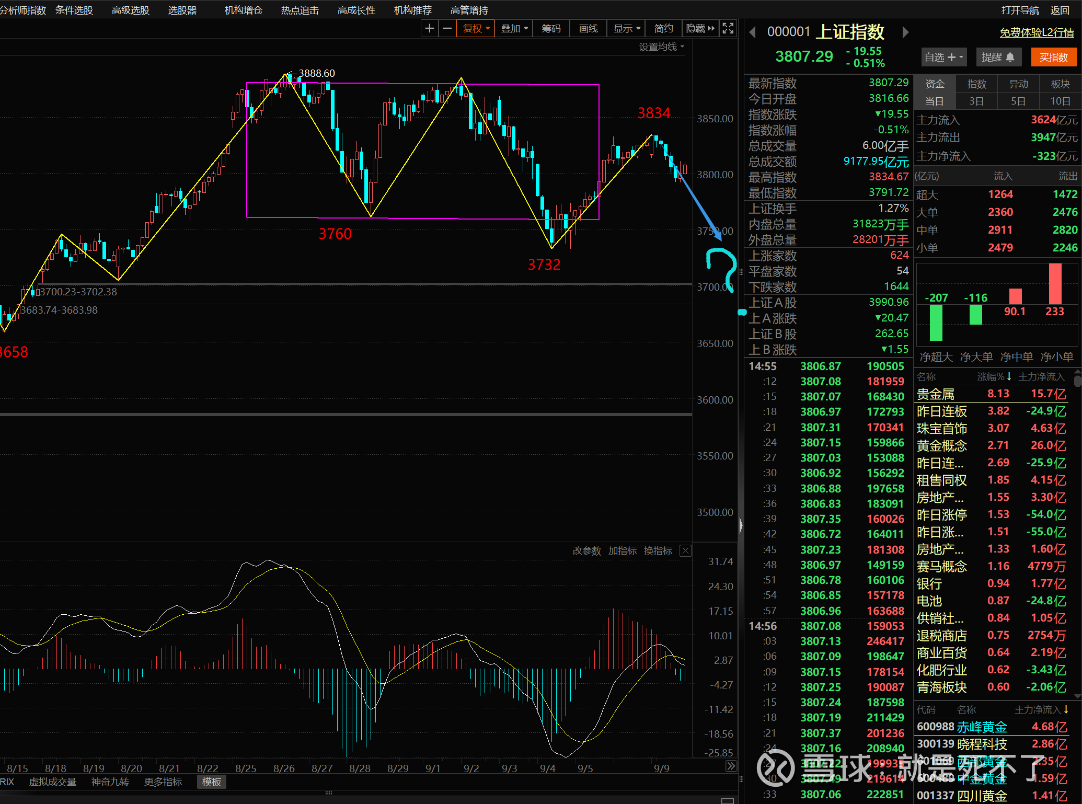The image size is (1082, 804).
Task: Go to next stock with right arrow
Action: pos(905,32)
